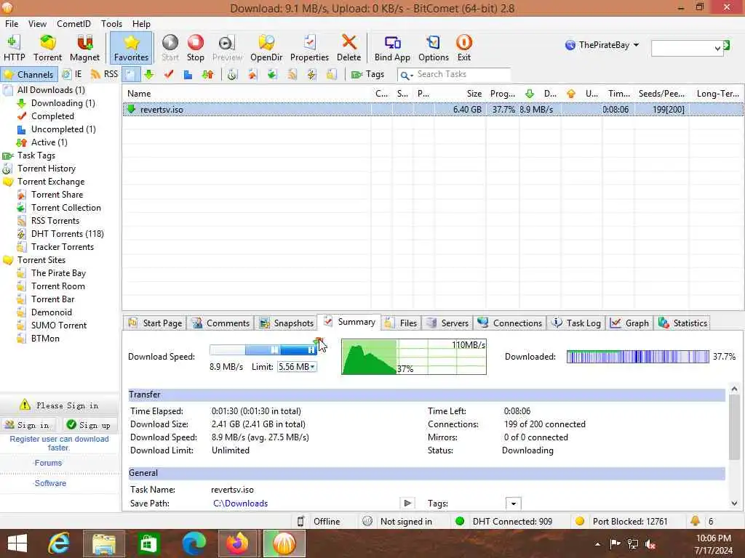The height and width of the screenshot is (558, 745).
Task: Click the play arrow beside Save Path
Action: point(407,503)
